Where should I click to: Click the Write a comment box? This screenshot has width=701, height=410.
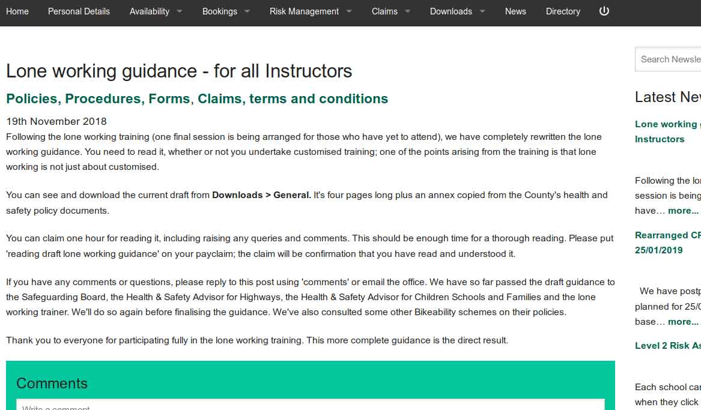click(x=311, y=405)
